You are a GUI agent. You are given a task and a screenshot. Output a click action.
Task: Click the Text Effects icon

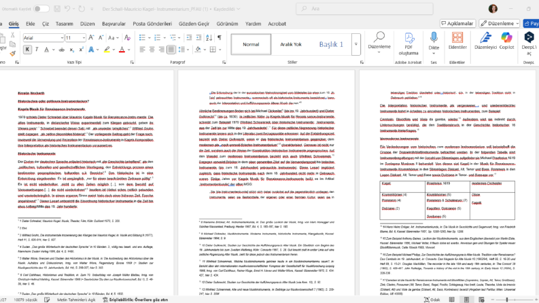91,50
